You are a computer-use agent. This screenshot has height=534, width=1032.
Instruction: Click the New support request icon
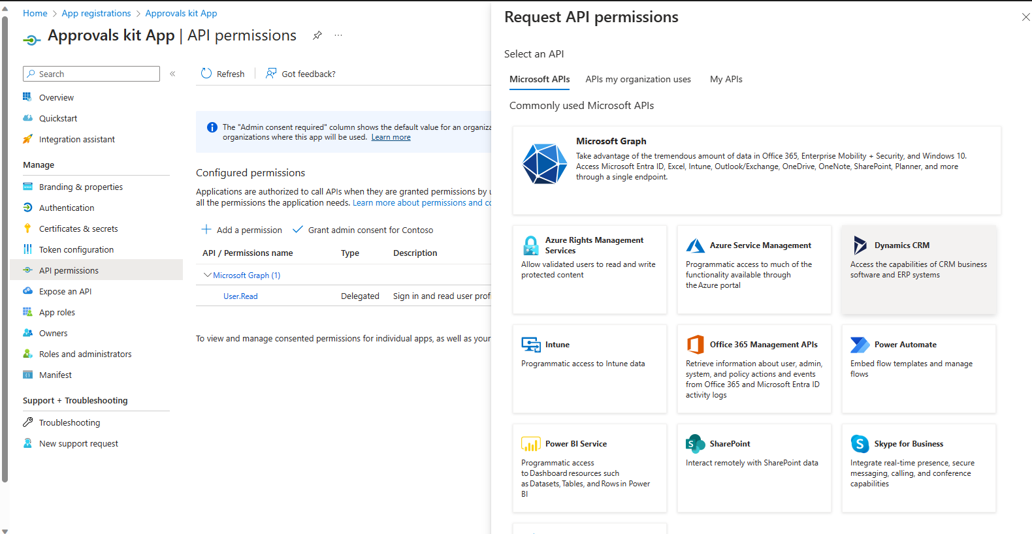tap(27, 443)
